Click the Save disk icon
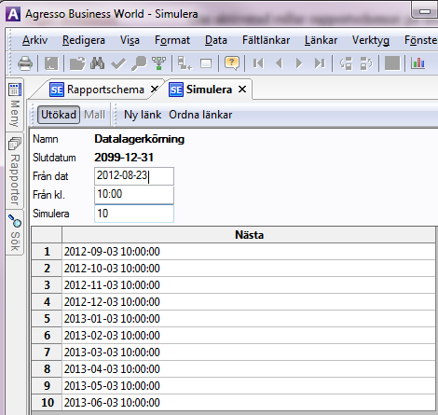The width and height of the screenshot is (438, 415). (51, 63)
